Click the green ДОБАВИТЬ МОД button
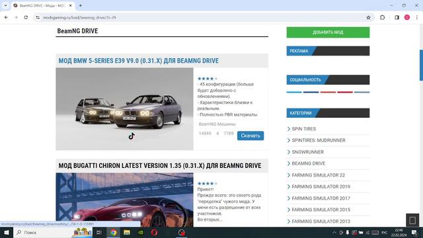This screenshot has width=423, height=238. tap(328, 32)
